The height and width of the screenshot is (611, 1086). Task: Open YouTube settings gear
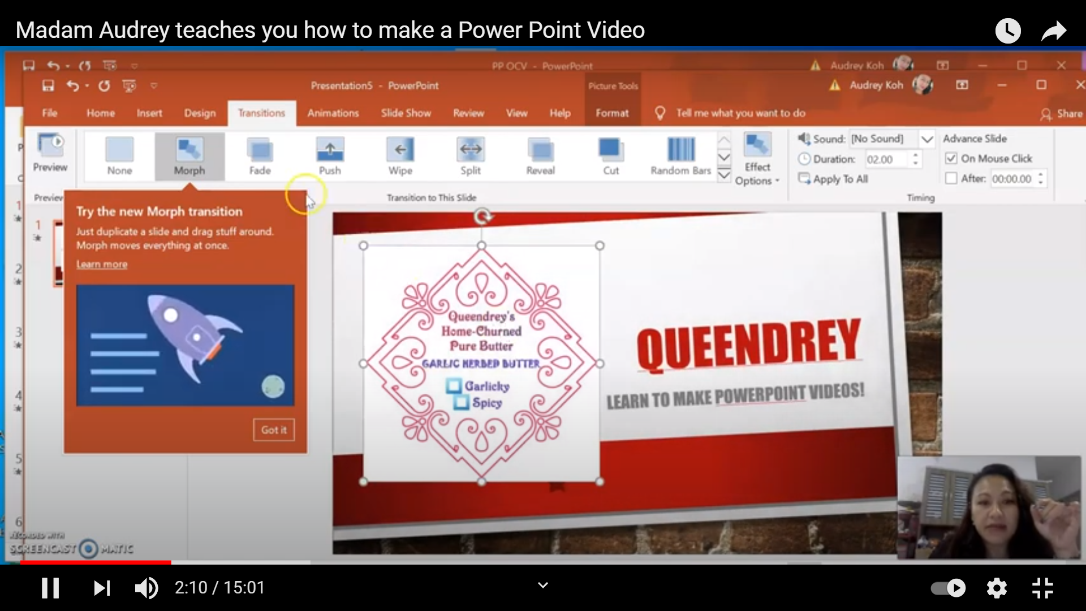pos(997,588)
